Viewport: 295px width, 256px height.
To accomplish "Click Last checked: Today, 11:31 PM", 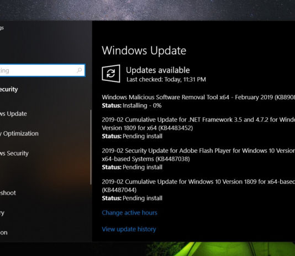I will [x=166, y=79].
